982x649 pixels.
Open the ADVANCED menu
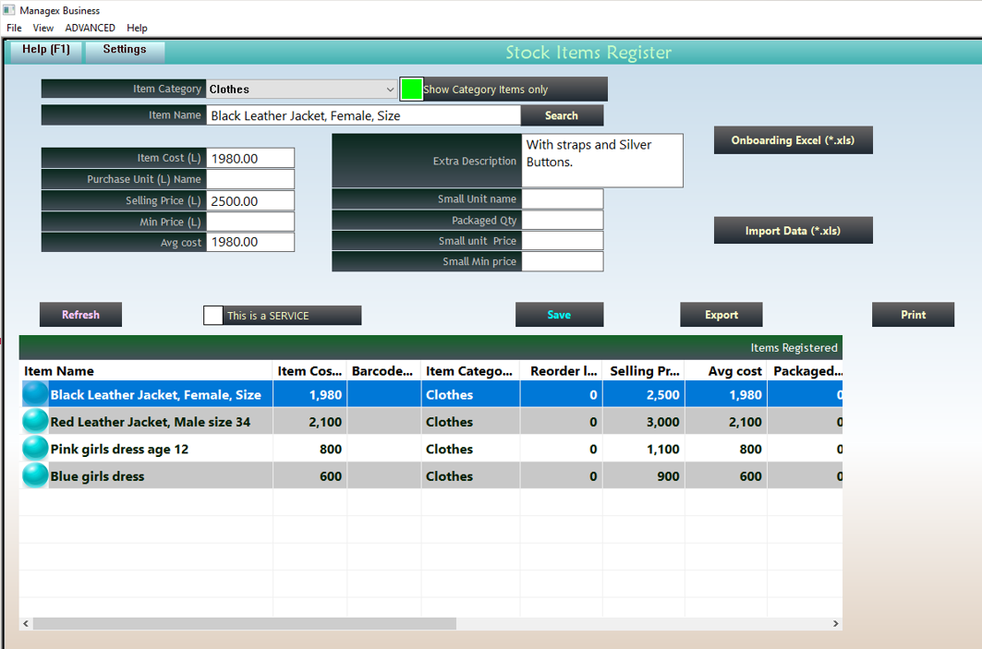91,28
